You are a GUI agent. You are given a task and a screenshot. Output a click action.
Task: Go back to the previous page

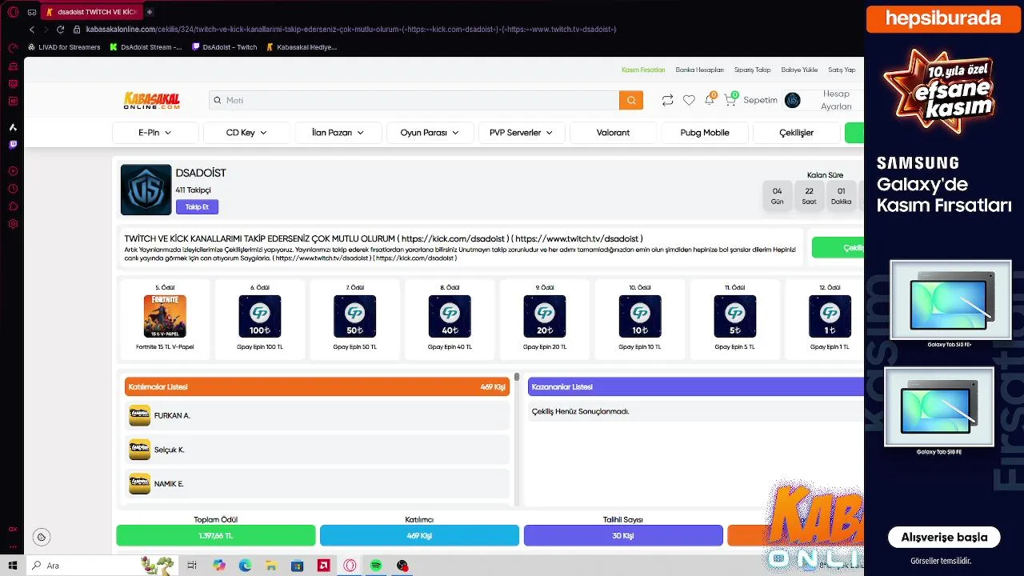(x=32, y=29)
